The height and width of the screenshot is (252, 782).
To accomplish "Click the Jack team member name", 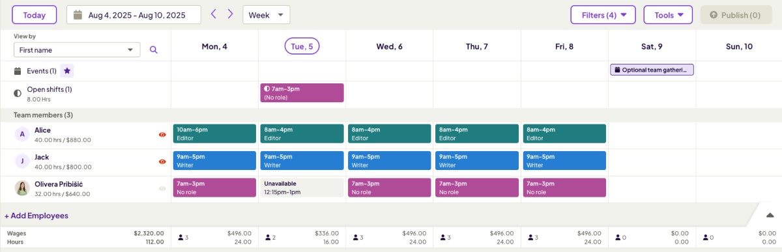I will (42, 157).
